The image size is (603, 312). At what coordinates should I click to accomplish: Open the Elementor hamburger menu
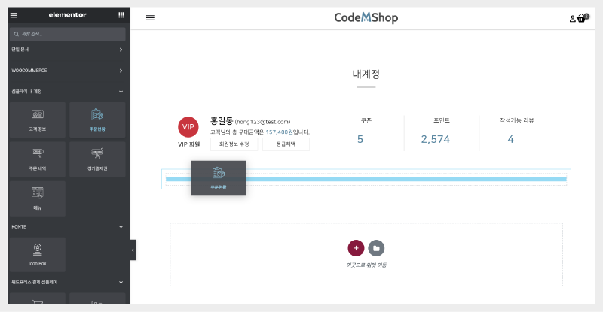click(14, 15)
